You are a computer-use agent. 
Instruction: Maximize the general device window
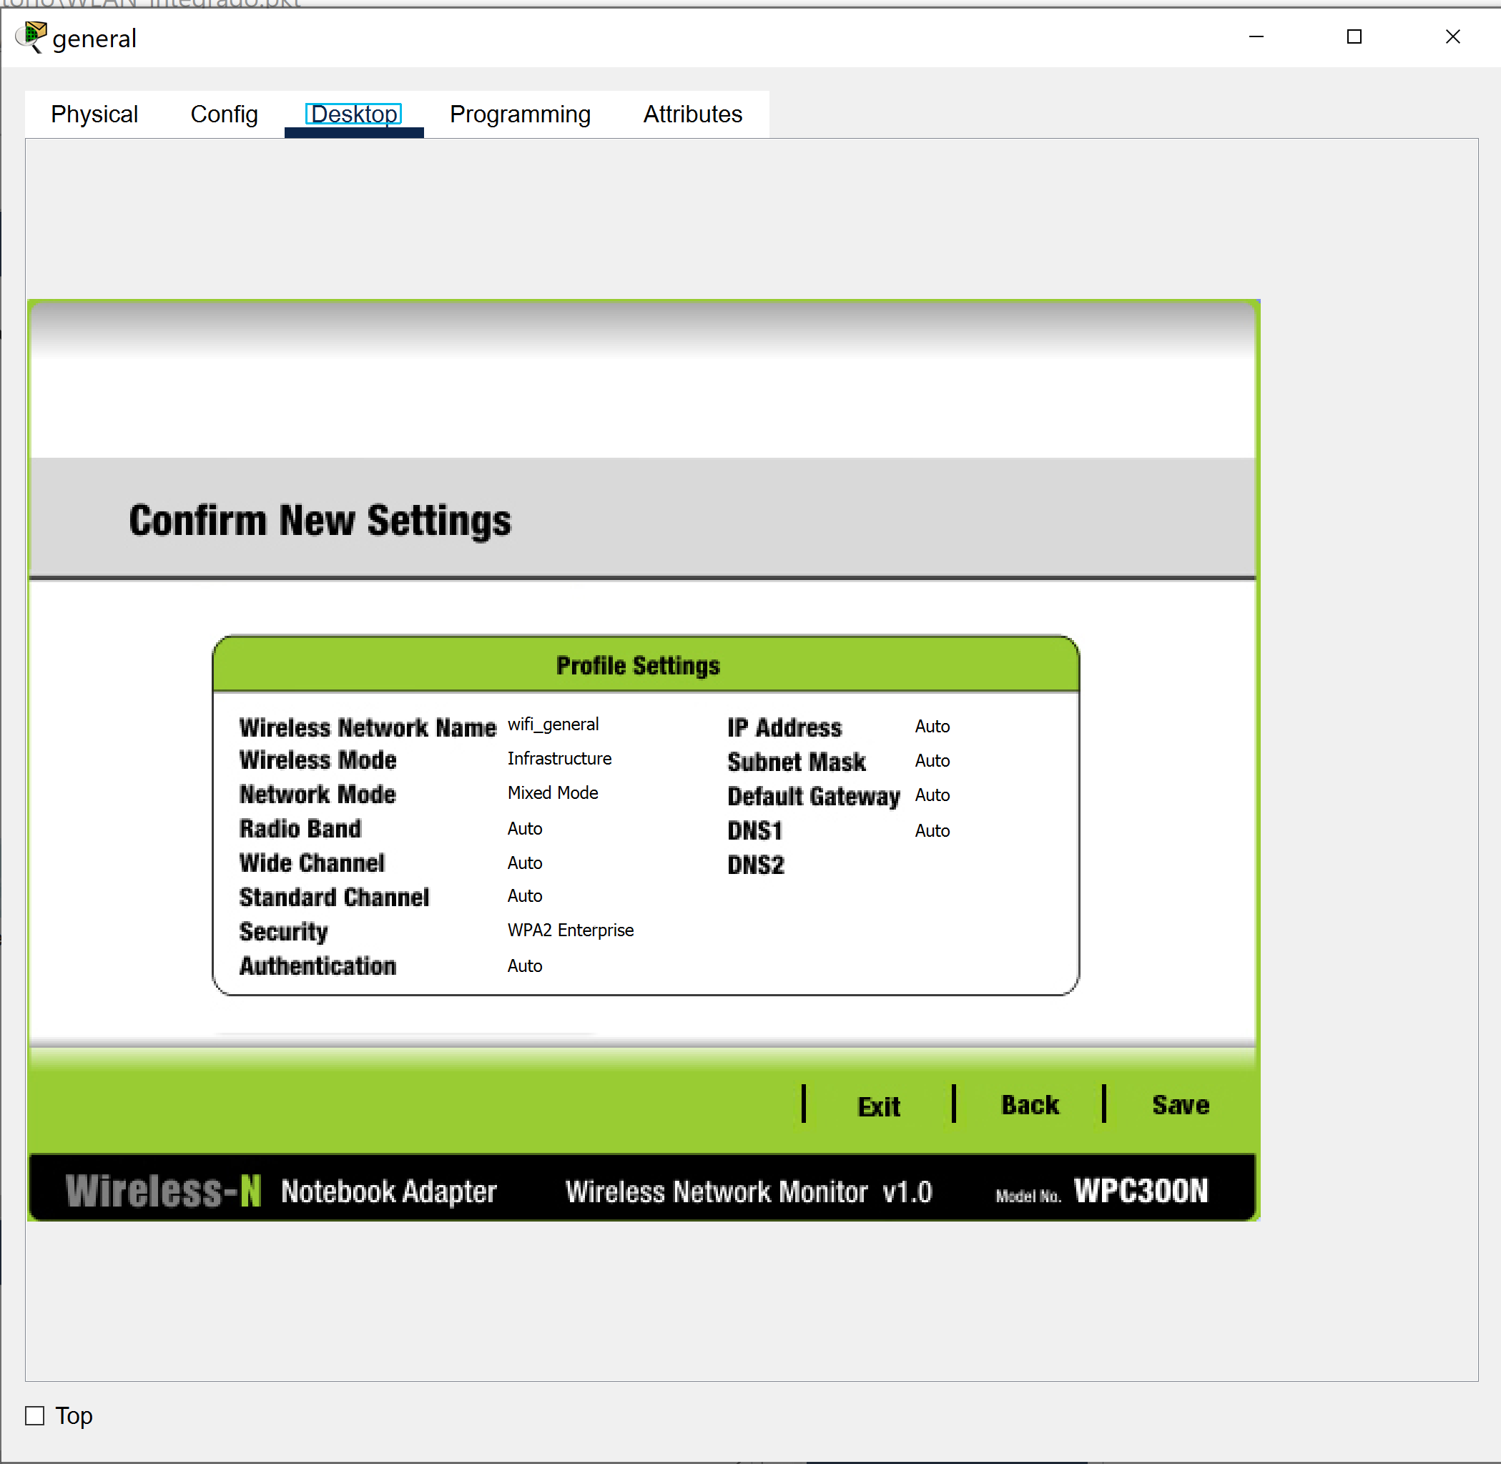1354,37
